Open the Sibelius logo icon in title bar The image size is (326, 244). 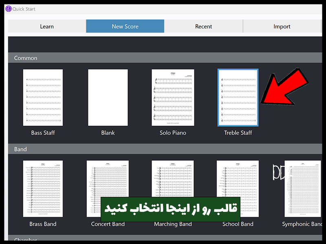coord(8,9)
